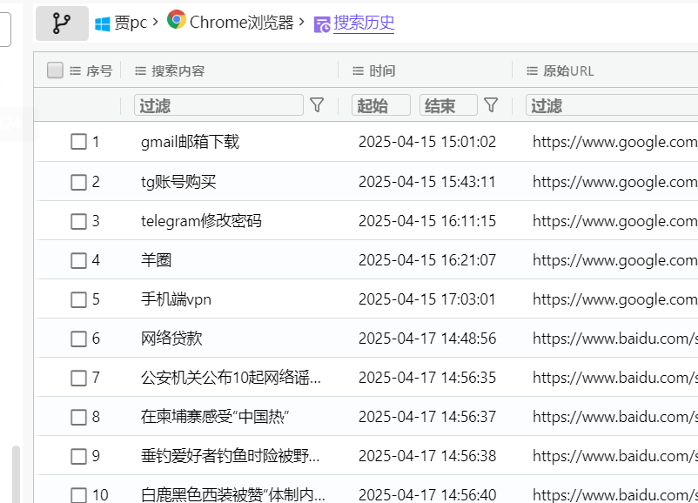Click timestamp 2025-04-15 16:21:07
This screenshot has height=503, width=698.
[x=427, y=260]
